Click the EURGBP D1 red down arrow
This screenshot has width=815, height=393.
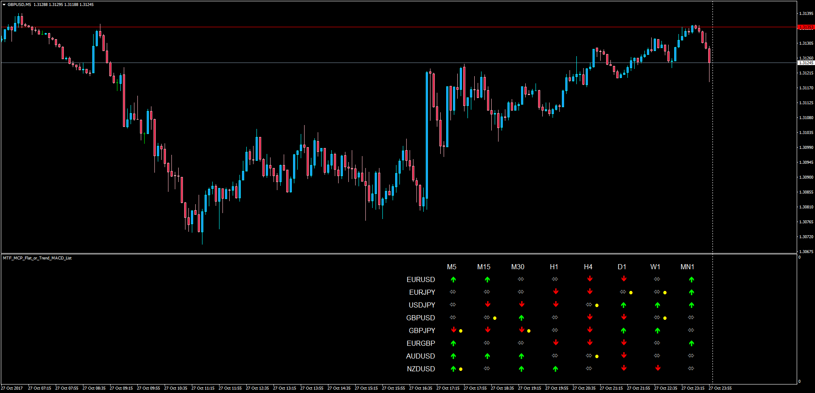(x=624, y=343)
